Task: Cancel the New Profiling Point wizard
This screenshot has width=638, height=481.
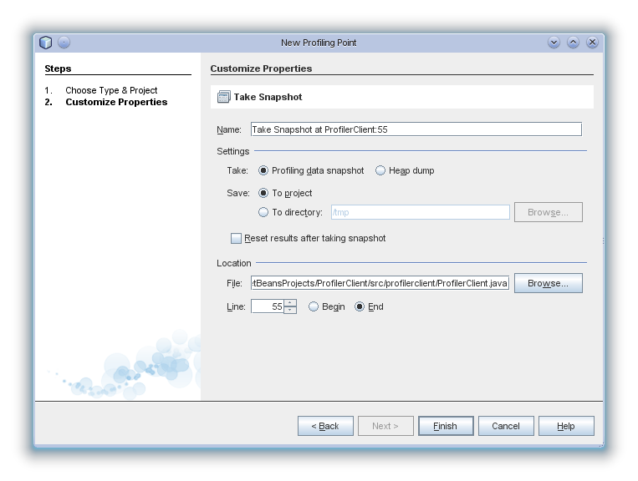Action: coord(506,426)
